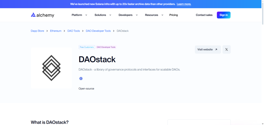The height and width of the screenshot is (125, 264).
Task: Click the Free Customers tag
Action: pyautogui.click(x=87, y=47)
